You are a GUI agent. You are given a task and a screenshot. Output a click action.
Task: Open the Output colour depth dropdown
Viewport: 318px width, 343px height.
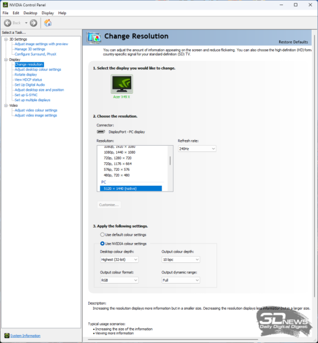tap(180, 260)
